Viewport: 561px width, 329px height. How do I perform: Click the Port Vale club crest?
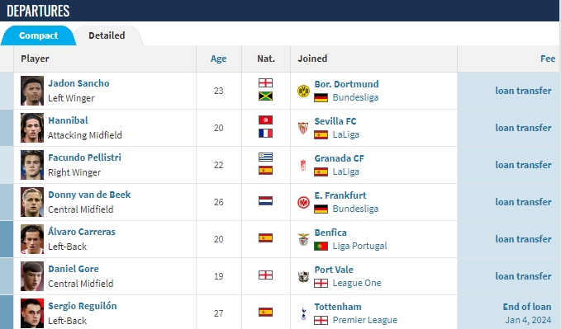(303, 276)
